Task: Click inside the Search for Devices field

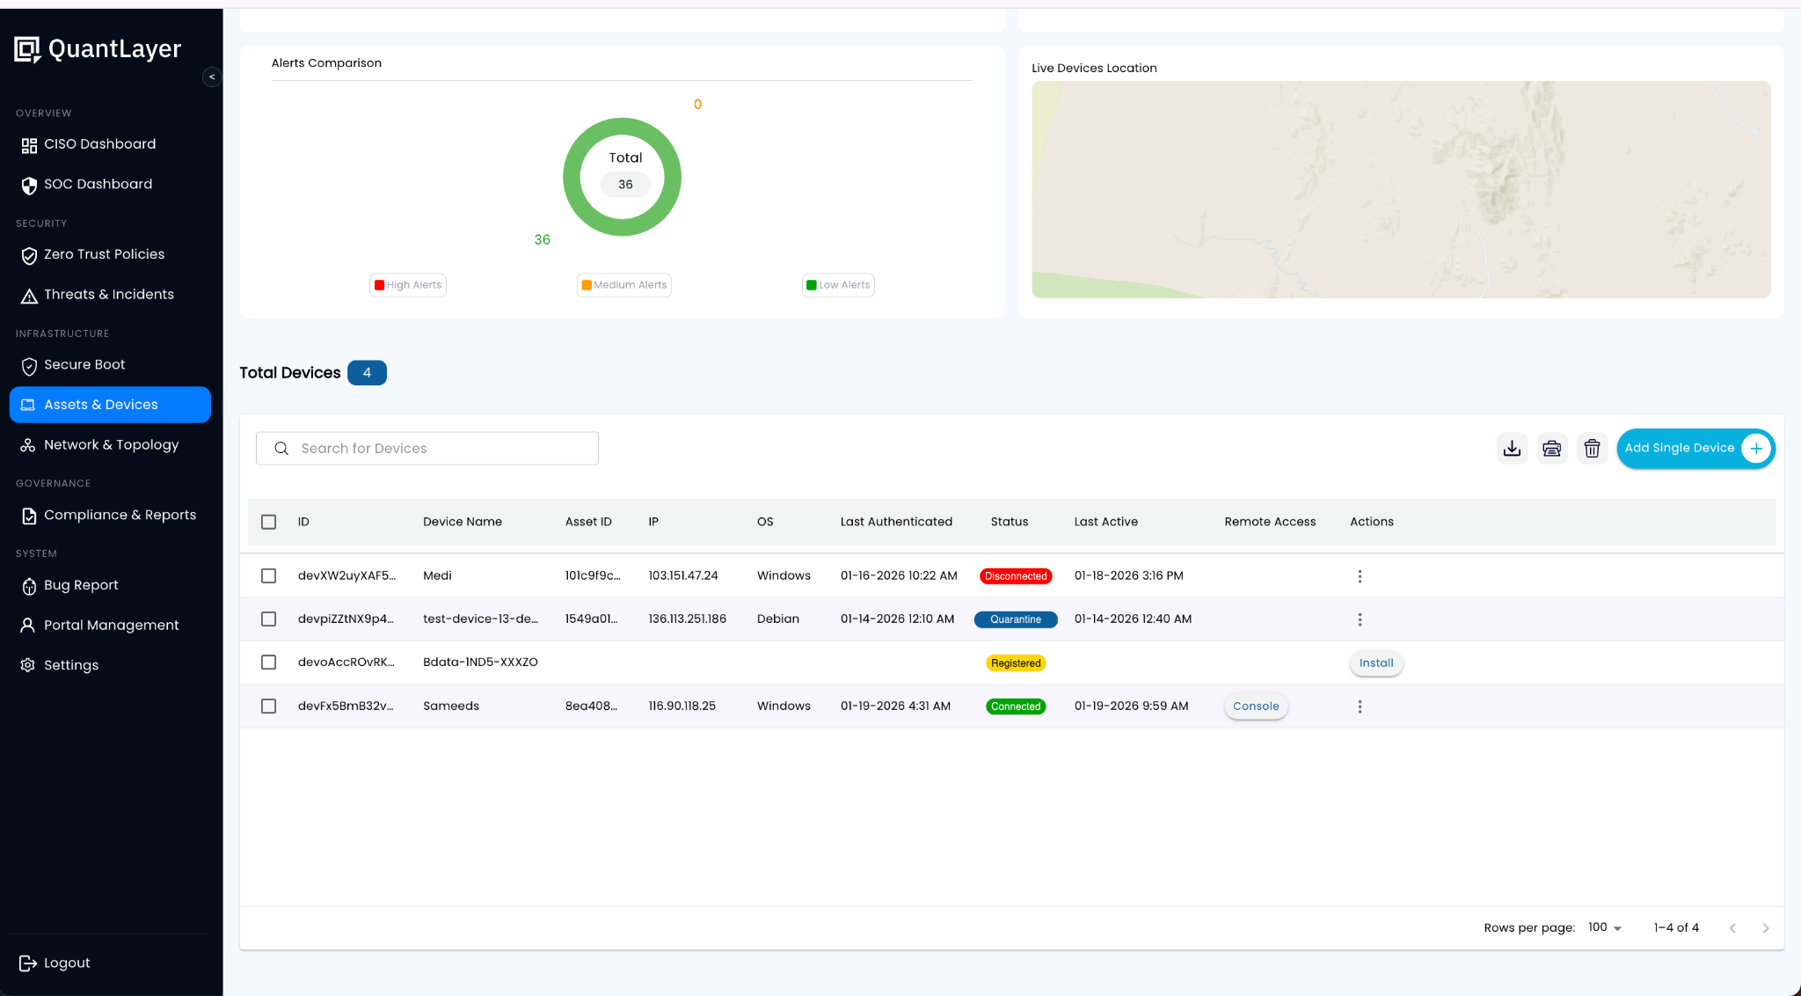Action: 427,448
